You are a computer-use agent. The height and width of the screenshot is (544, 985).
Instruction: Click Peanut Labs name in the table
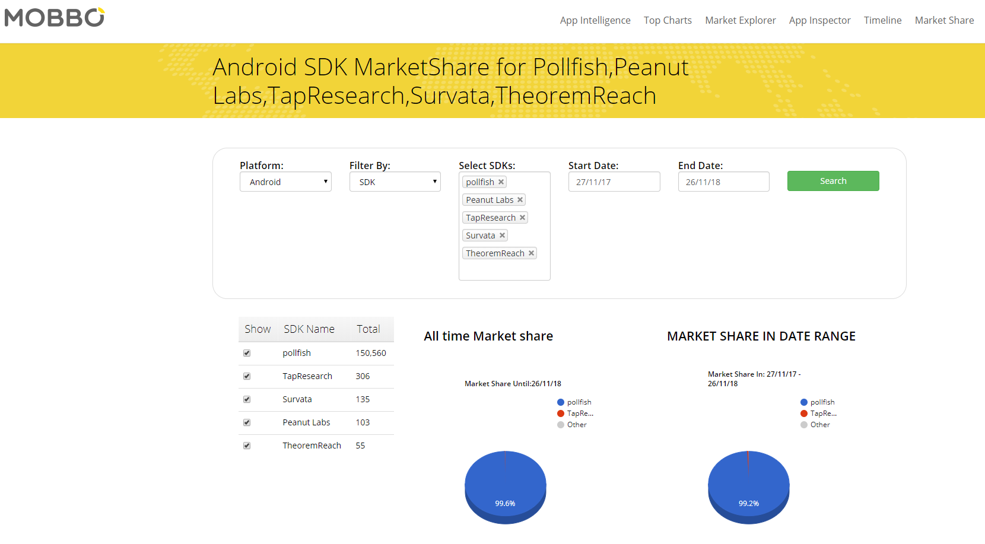click(x=306, y=422)
